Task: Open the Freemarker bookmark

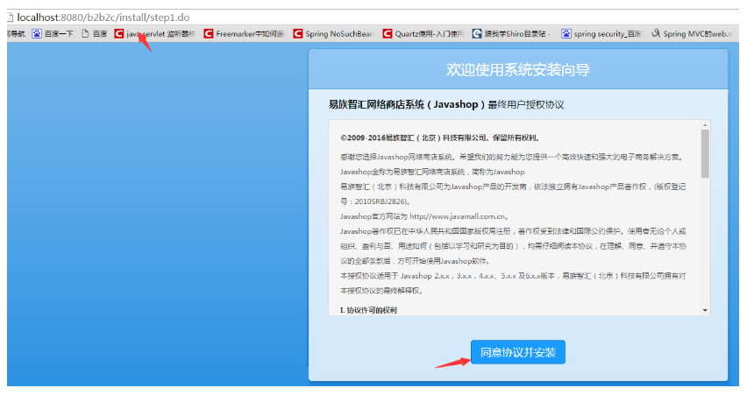Action: click(249, 34)
